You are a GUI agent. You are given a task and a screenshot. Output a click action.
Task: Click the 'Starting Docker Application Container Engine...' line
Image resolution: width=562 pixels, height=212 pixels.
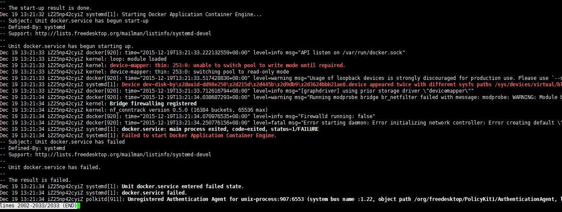click(131, 14)
